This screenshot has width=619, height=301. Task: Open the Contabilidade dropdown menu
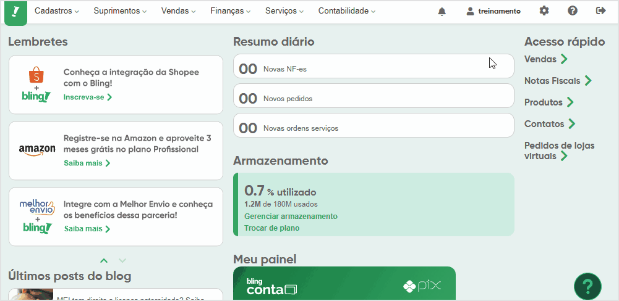click(x=347, y=11)
